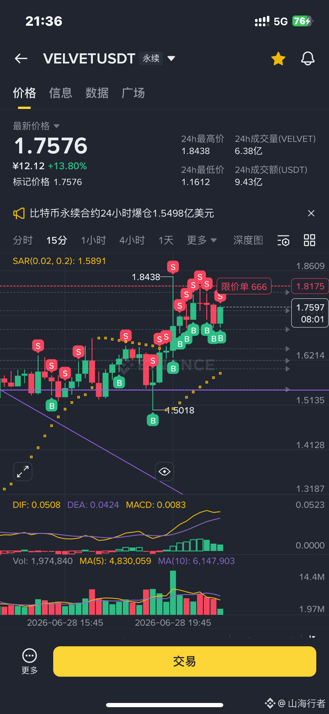Switch to the 广场 tab

133,93
